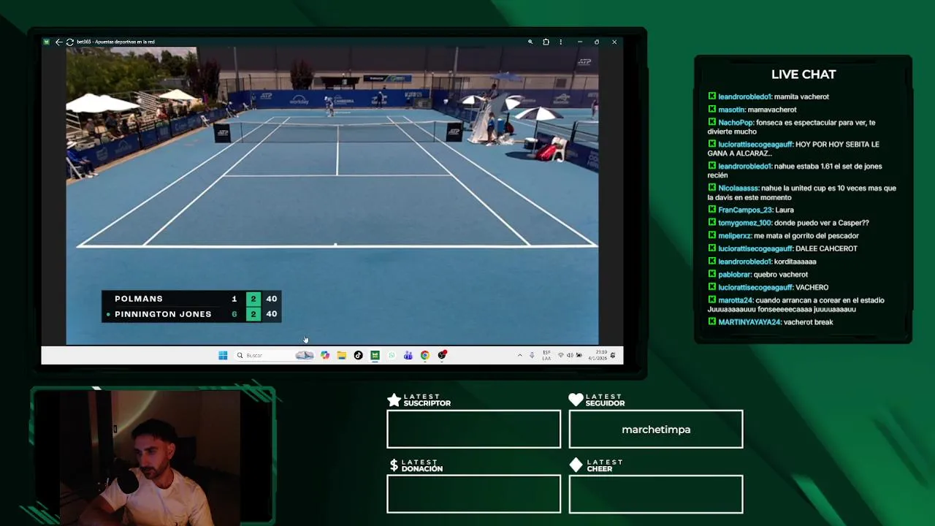Click the chat message korditaaaaaa

[796, 262]
